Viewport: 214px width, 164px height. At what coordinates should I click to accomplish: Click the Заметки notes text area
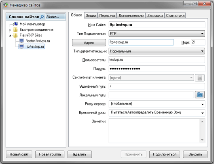coord(155,131)
